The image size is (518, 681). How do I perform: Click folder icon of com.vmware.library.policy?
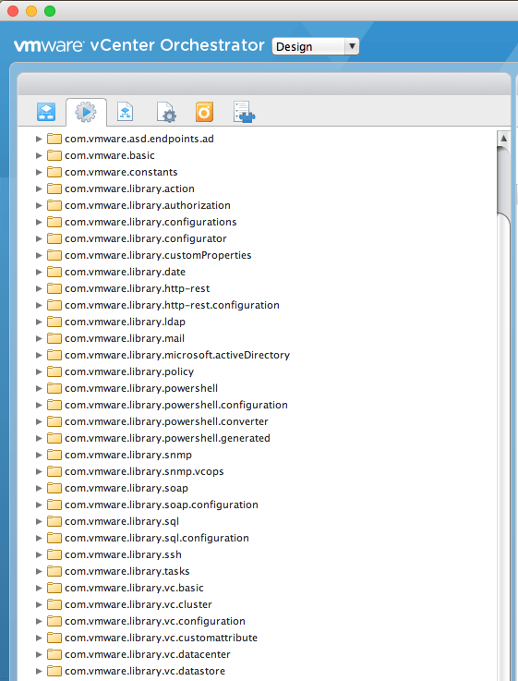[54, 371]
